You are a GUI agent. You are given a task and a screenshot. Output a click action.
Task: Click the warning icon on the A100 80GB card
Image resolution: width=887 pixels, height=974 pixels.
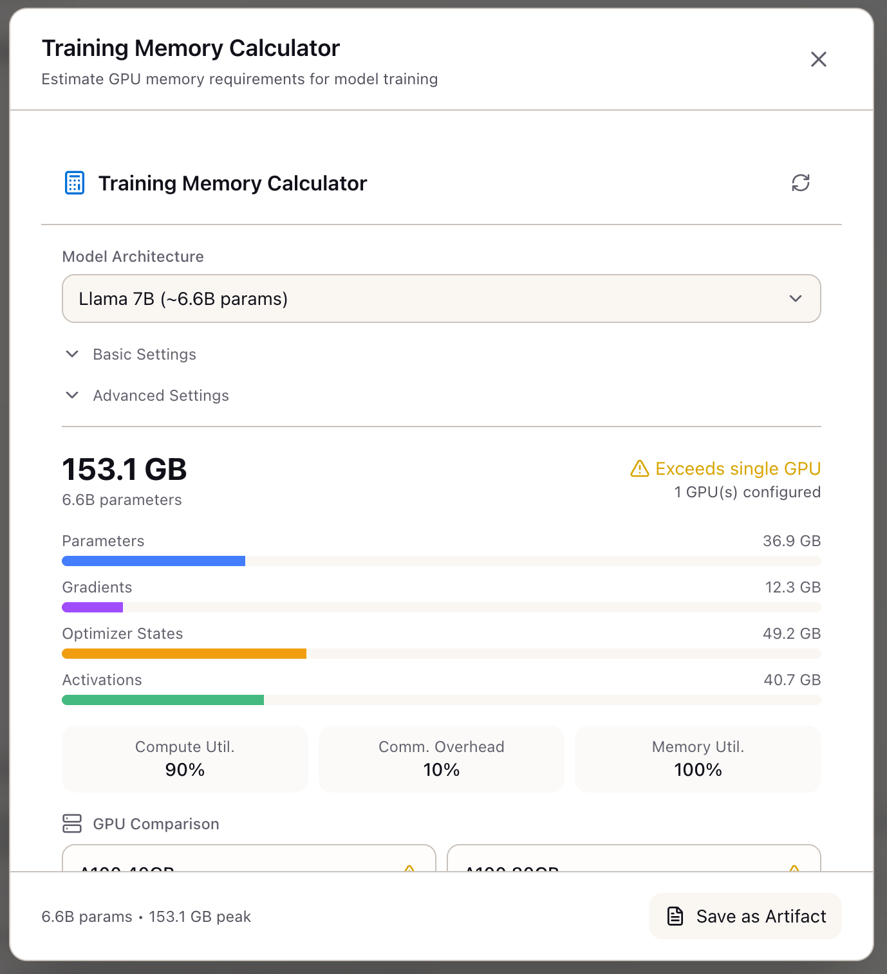(x=795, y=869)
